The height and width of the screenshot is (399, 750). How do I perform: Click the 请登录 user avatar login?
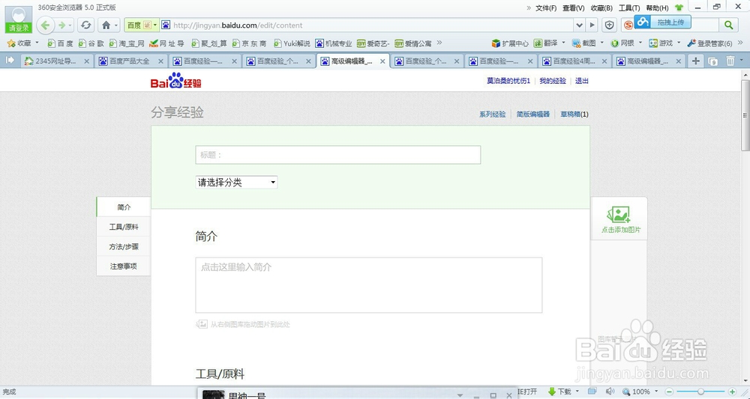pos(18,19)
